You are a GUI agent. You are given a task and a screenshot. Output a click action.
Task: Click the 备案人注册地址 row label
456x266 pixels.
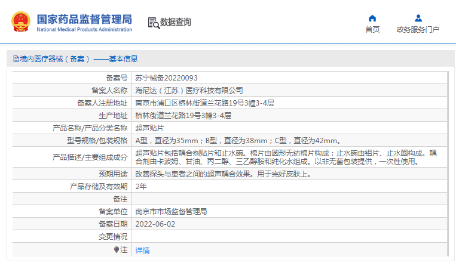[102, 103]
